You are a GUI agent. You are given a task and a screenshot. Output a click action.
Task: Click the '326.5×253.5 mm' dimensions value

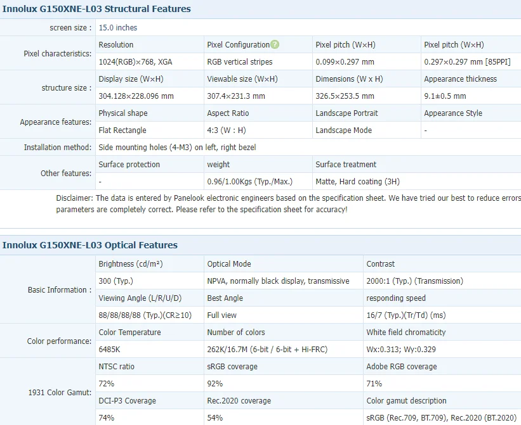pyautogui.click(x=345, y=96)
